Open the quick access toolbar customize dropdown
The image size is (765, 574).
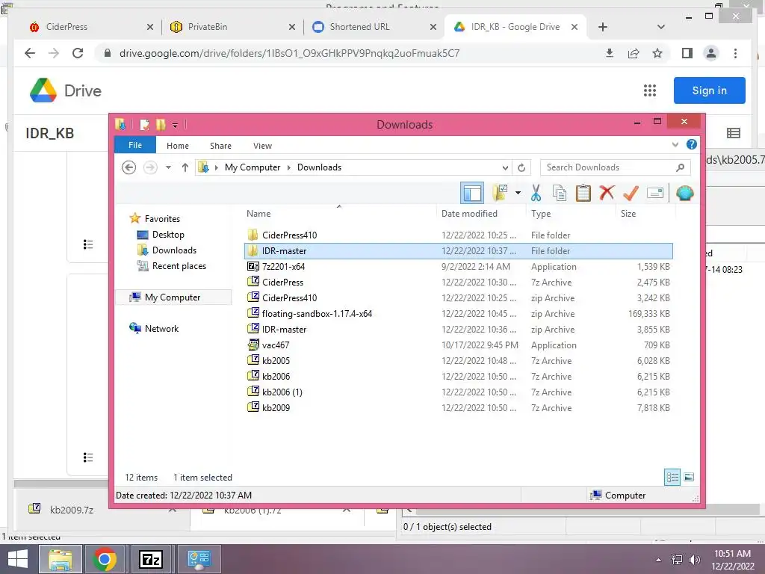tap(175, 126)
